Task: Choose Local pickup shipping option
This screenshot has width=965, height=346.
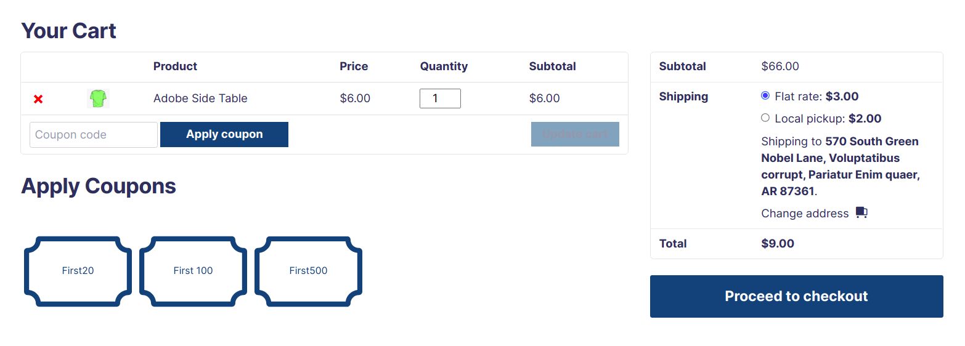Action: [x=765, y=118]
